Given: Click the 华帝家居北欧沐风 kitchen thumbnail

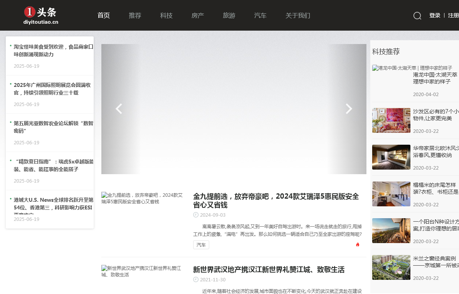Looking at the screenshot, I should click(x=391, y=157).
